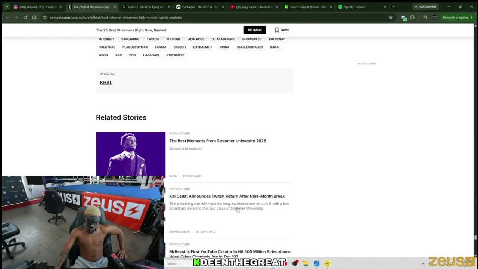Open author KHAL's profile link

click(106, 83)
